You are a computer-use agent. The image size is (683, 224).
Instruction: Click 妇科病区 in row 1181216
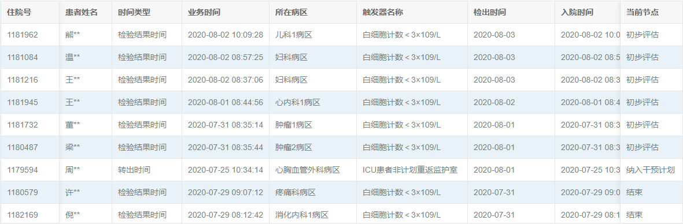click(x=291, y=80)
